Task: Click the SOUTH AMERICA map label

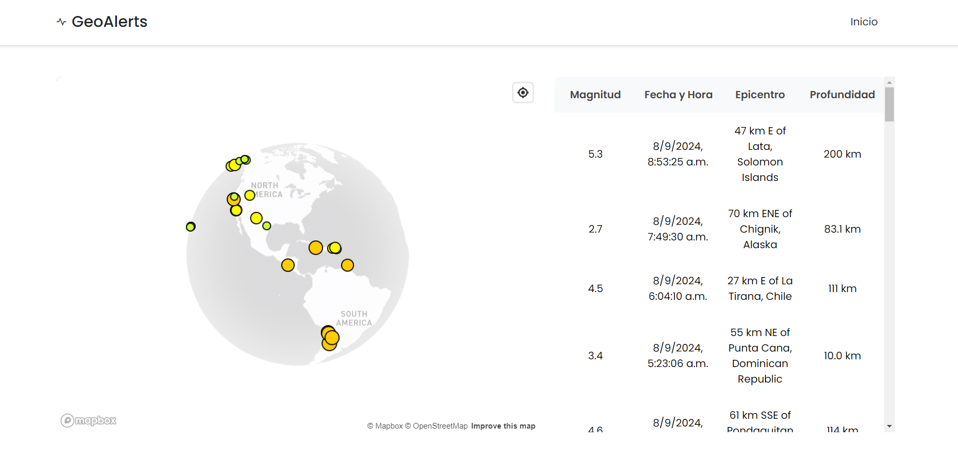Action: [x=354, y=318]
